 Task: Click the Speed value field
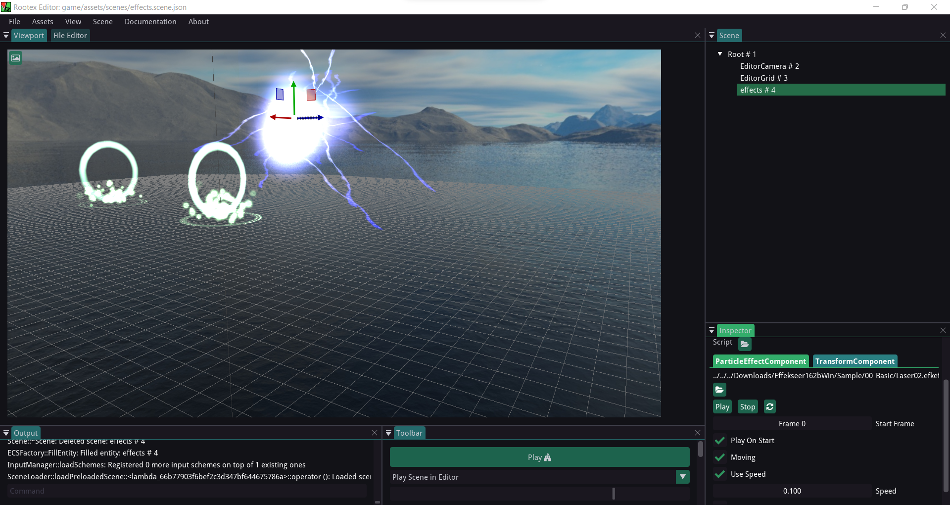[792, 491]
